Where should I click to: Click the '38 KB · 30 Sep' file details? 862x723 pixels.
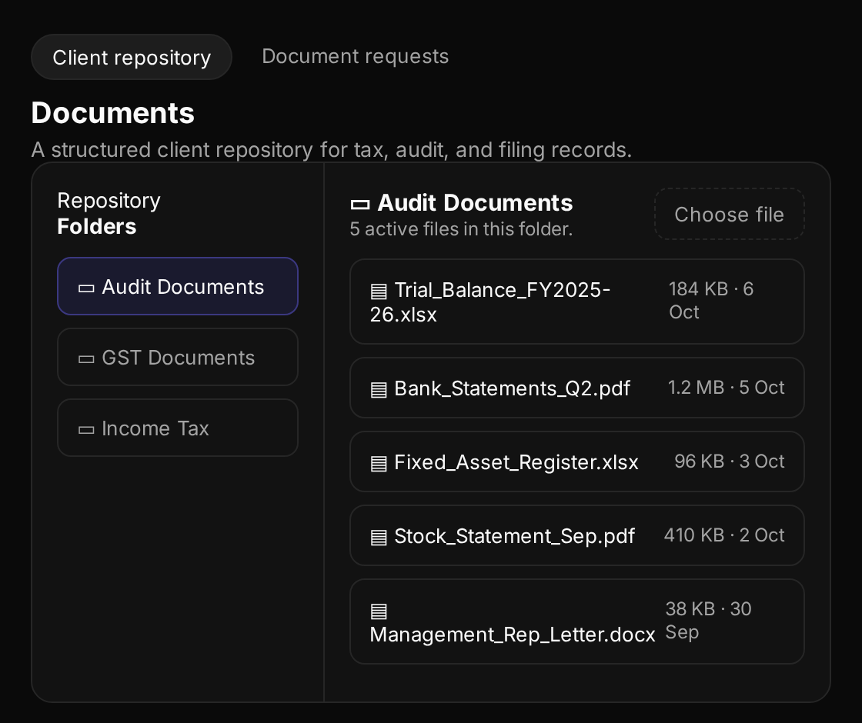pos(708,620)
